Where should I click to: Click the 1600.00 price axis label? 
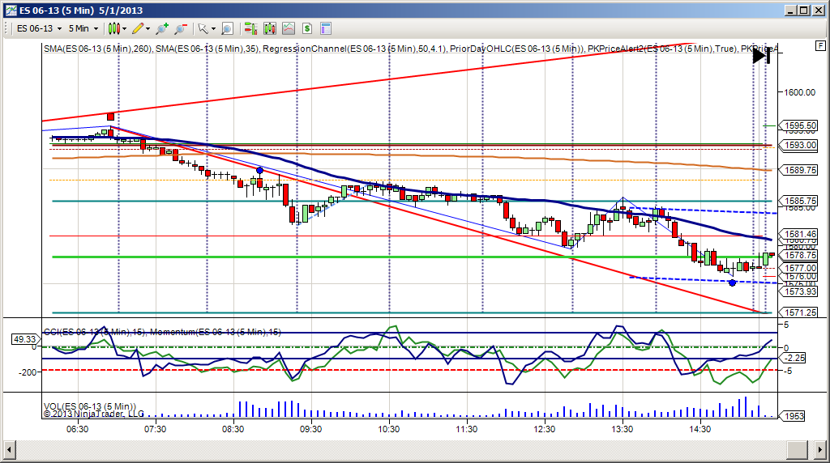pos(800,92)
